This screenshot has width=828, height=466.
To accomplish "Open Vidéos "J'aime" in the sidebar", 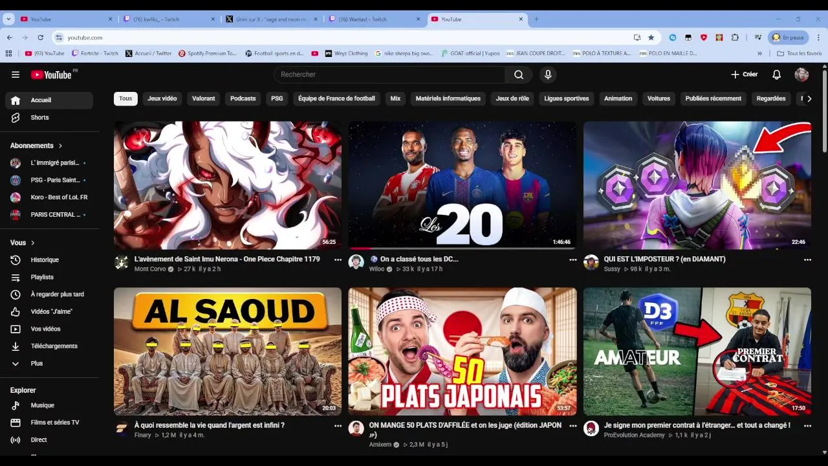I will tap(49, 312).
